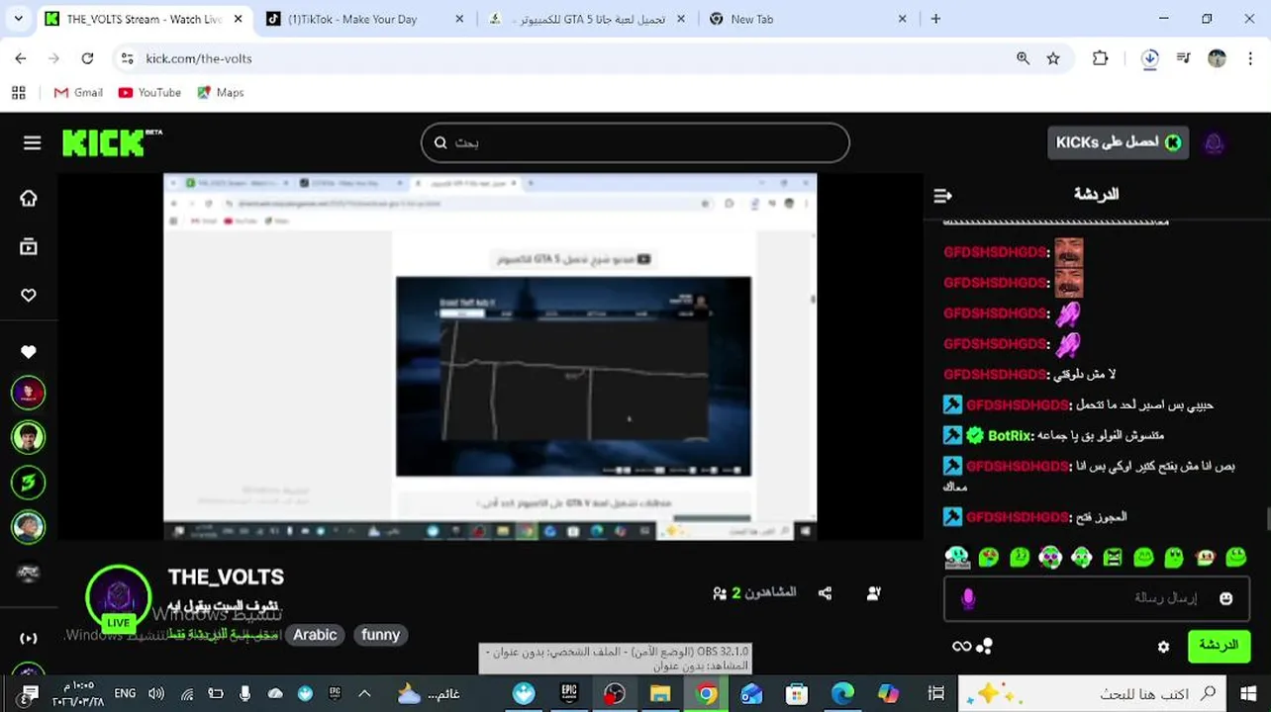This screenshot has height=712, width=1271.
Task: Collapse the chat panel icon
Action: pyautogui.click(x=942, y=196)
